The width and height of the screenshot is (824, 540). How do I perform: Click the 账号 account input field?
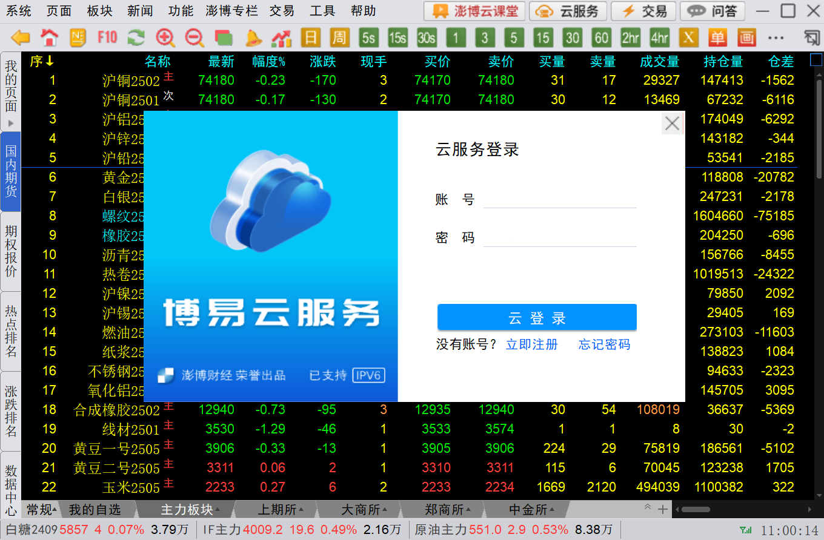tap(559, 199)
